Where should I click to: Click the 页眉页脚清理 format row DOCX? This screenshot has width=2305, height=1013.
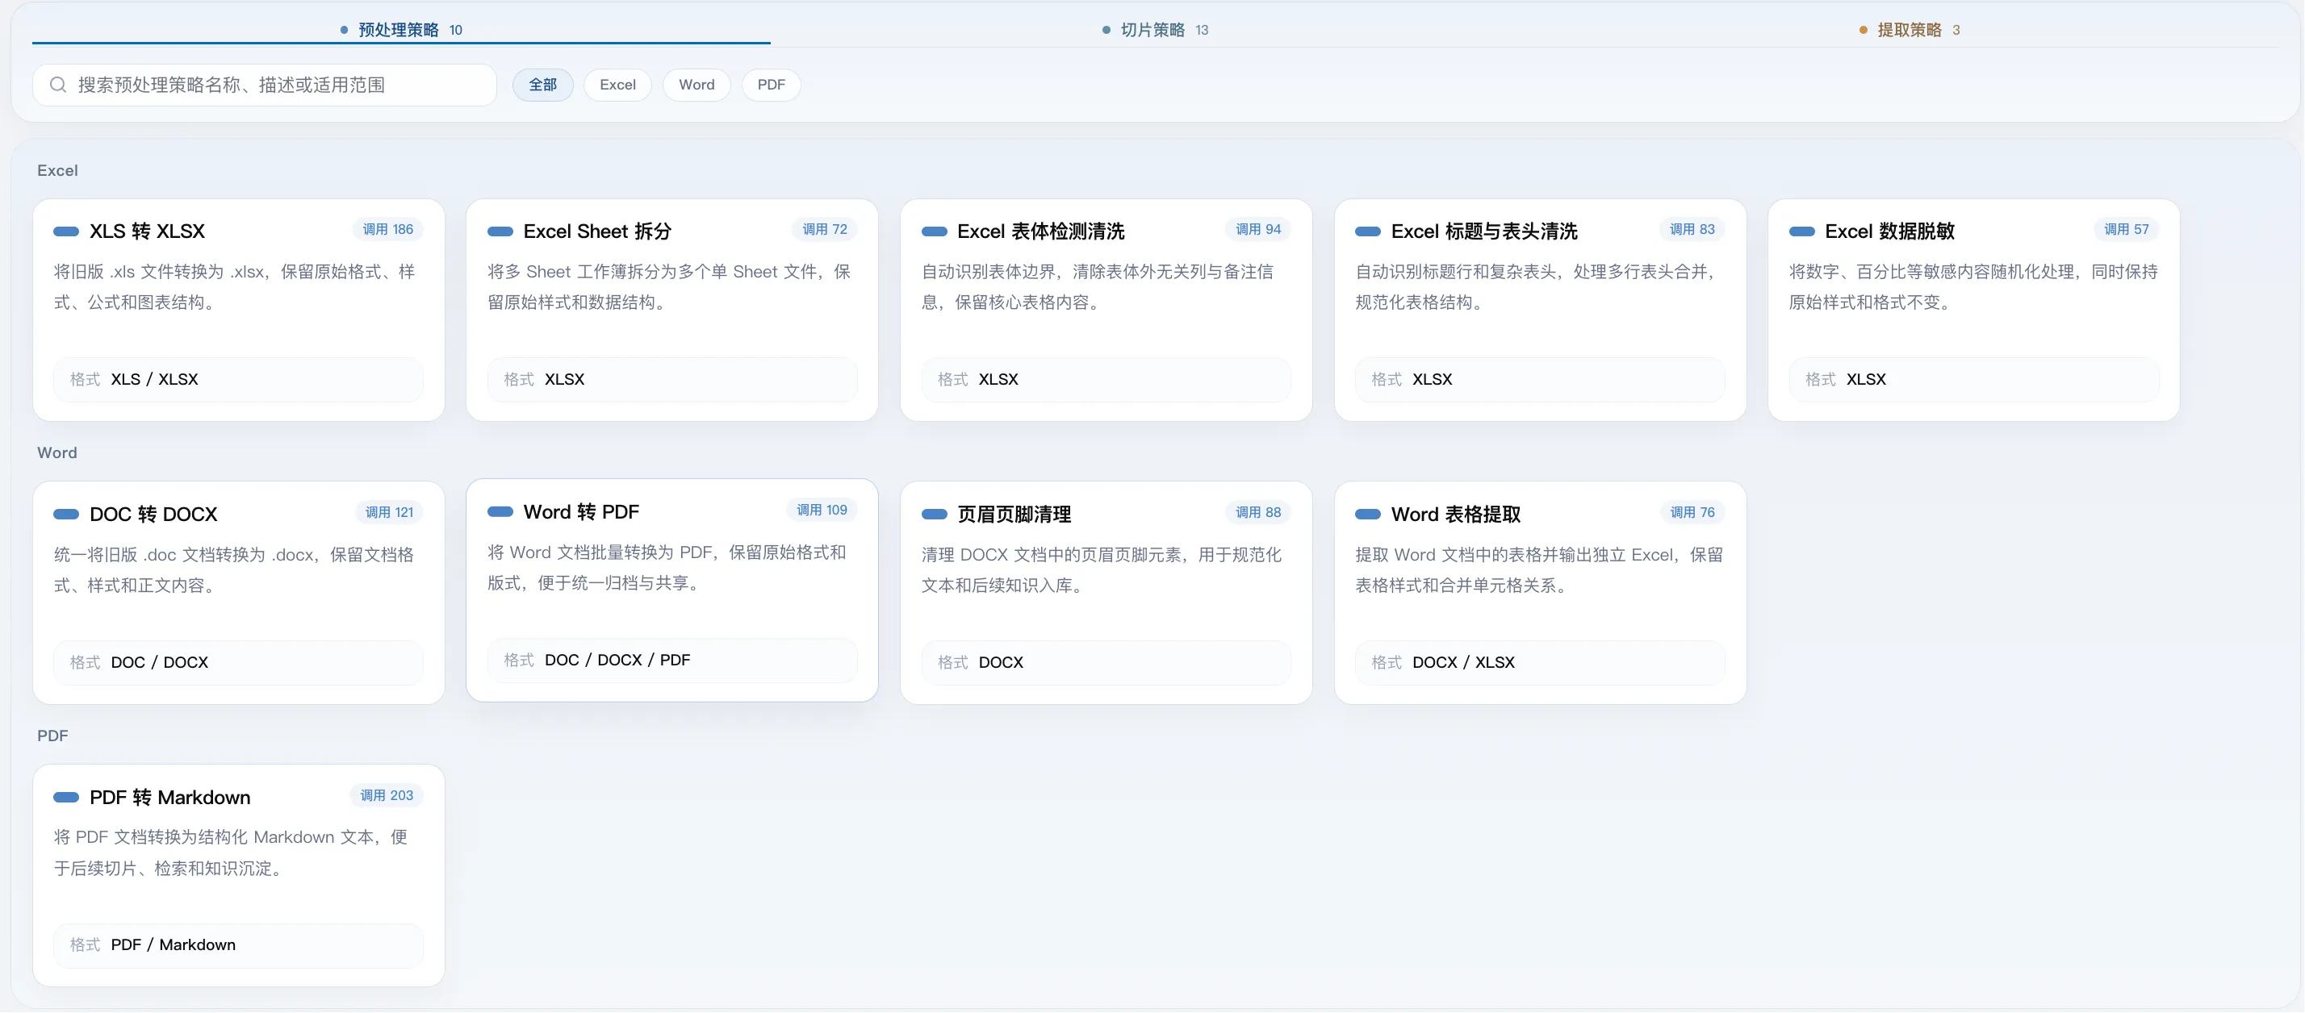click(1106, 664)
